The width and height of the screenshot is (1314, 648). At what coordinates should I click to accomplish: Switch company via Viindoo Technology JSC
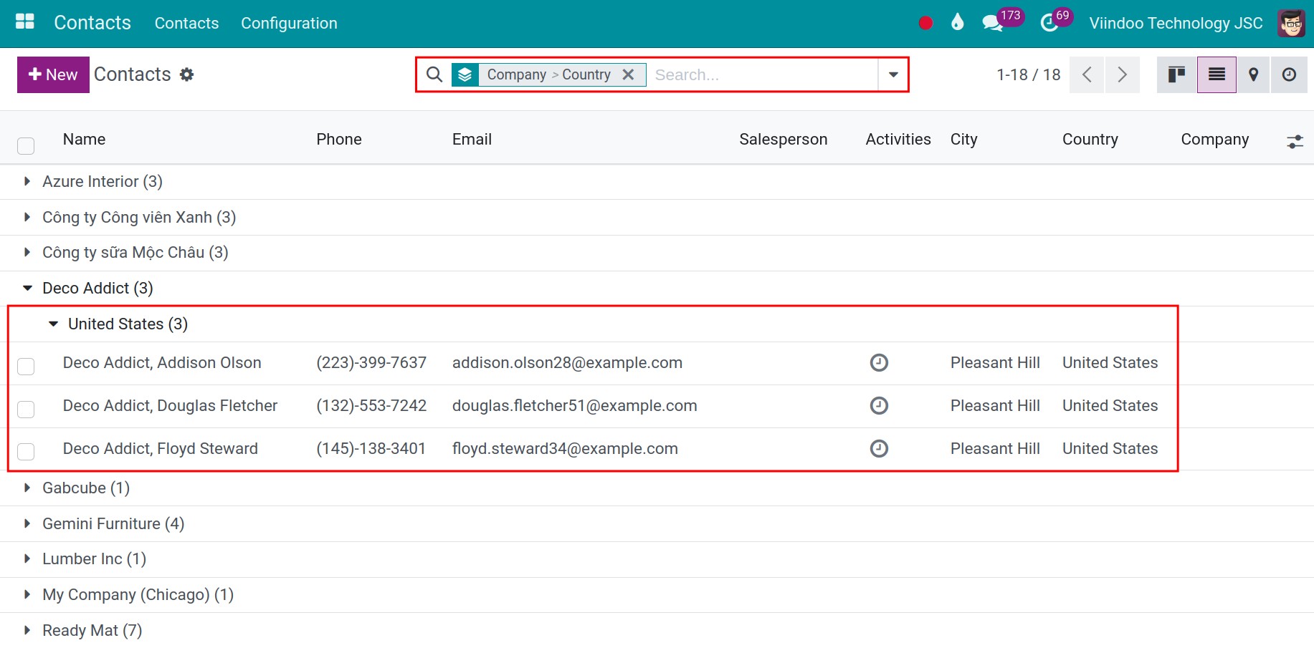click(x=1176, y=23)
